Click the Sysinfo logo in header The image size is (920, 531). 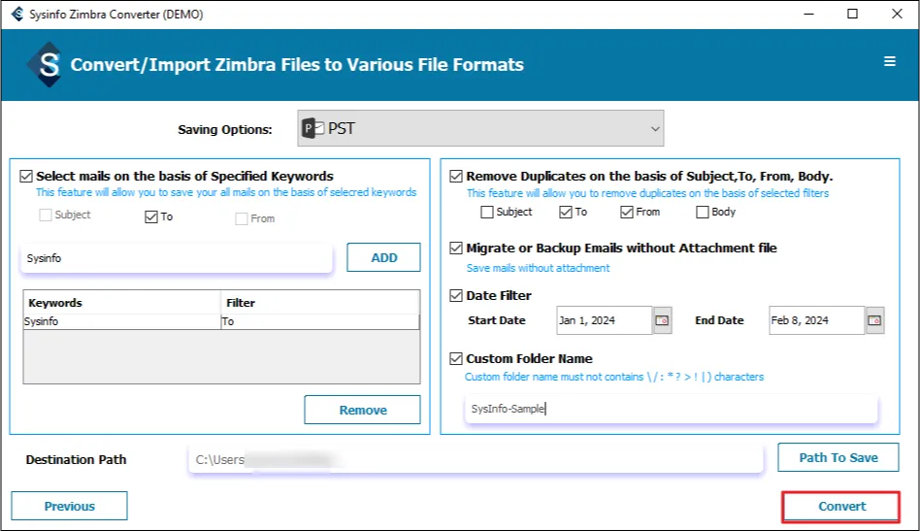click(45, 65)
